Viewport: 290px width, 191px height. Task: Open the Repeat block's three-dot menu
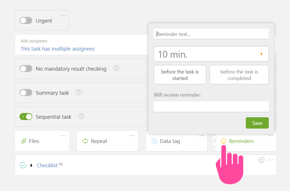[x=133, y=136]
